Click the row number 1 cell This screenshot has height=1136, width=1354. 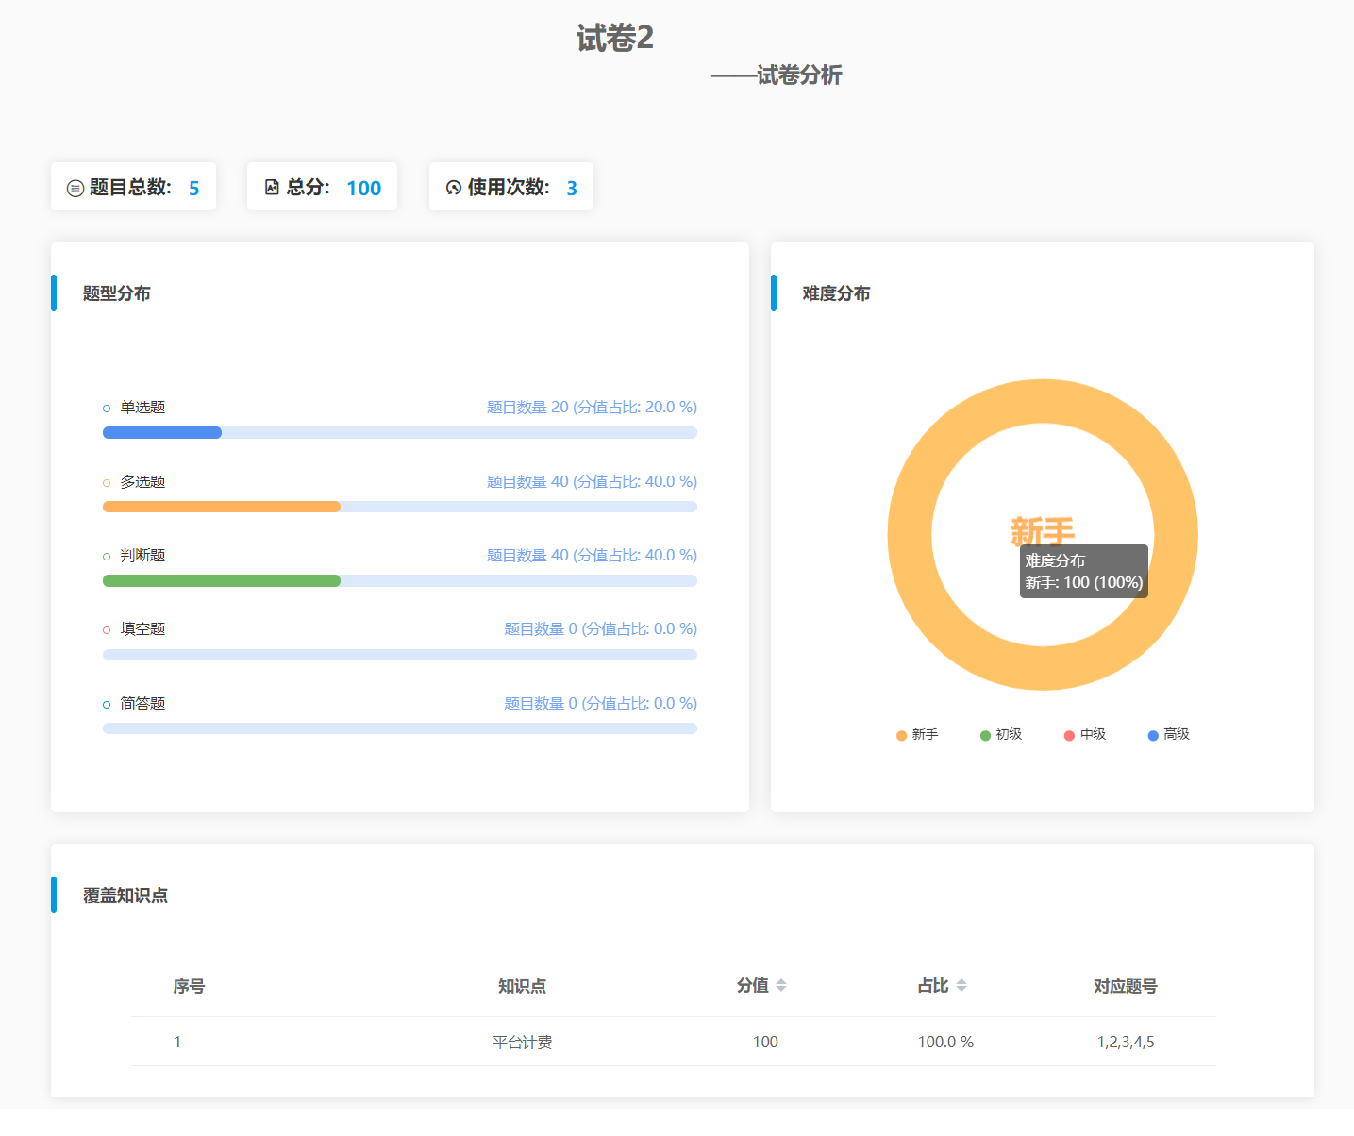point(177,1042)
